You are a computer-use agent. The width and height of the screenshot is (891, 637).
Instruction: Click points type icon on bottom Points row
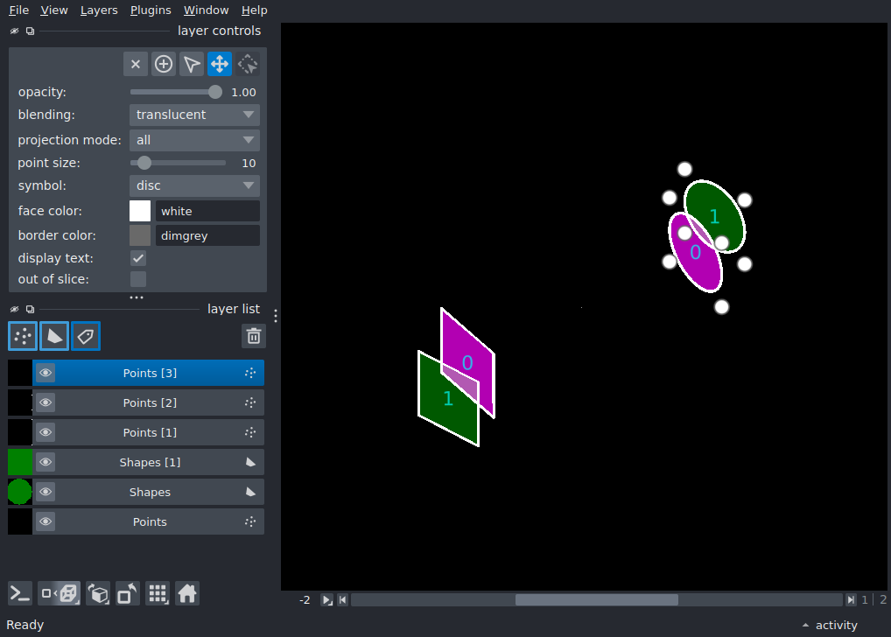[250, 521]
